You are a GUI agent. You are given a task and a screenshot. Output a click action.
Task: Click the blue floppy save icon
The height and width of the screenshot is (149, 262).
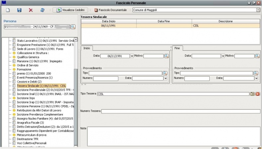(x=19, y=10)
